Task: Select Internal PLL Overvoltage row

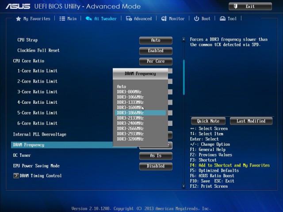Action: click(39, 134)
